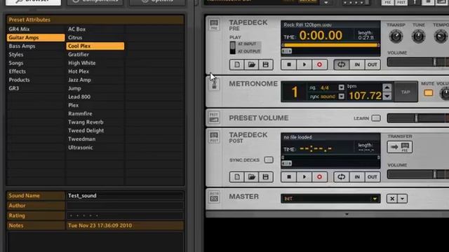Select Citrus amp

pos(95,37)
